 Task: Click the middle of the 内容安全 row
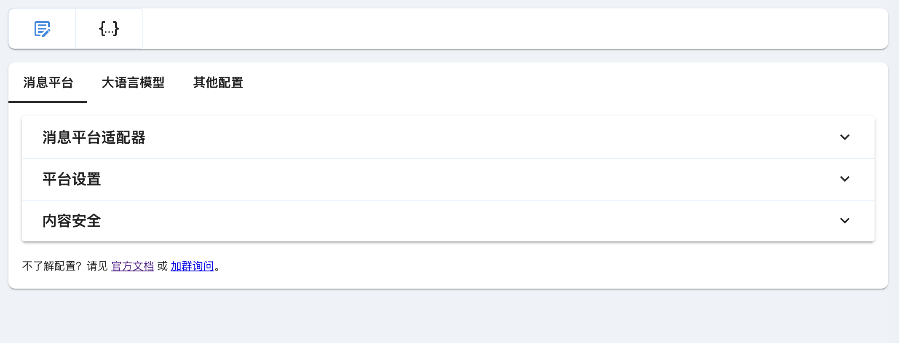click(x=448, y=221)
